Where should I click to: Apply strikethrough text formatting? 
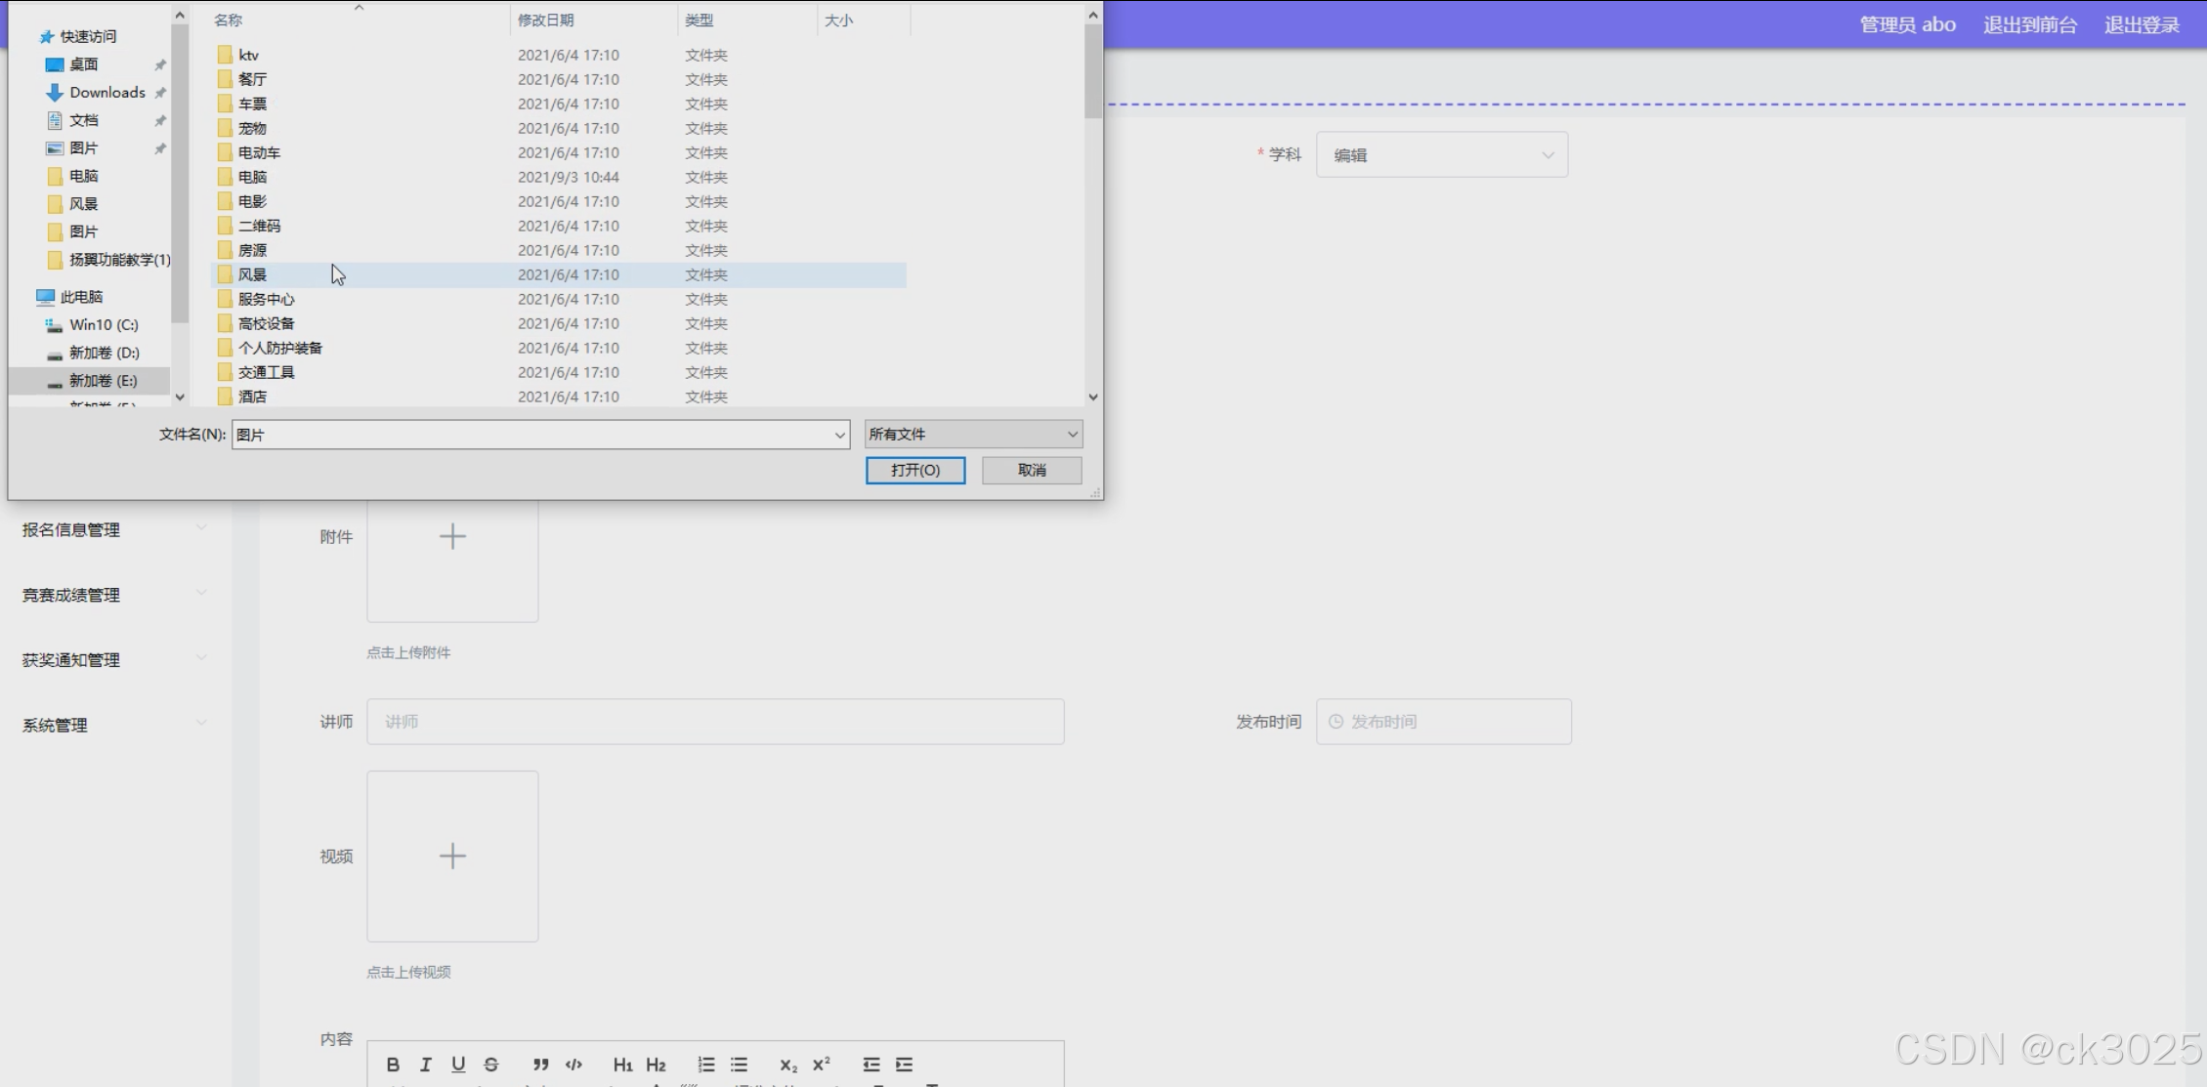pyautogui.click(x=491, y=1065)
